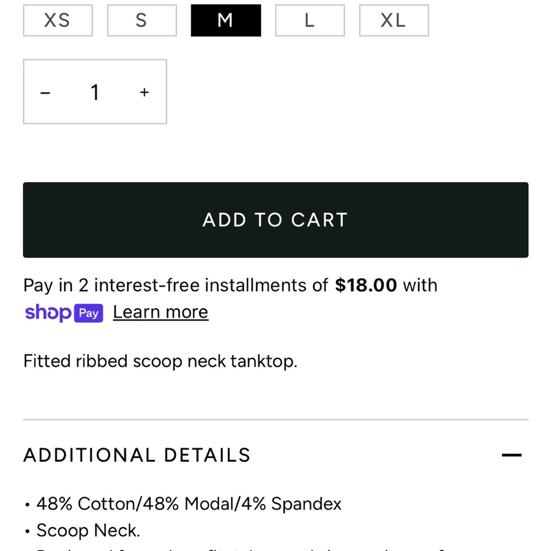Image resolution: width=551 pixels, height=551 pixels.
Task: Increase quantity with plus icon
Action: pos(144,93)
